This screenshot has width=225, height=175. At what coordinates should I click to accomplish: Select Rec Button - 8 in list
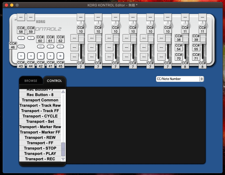40,95
